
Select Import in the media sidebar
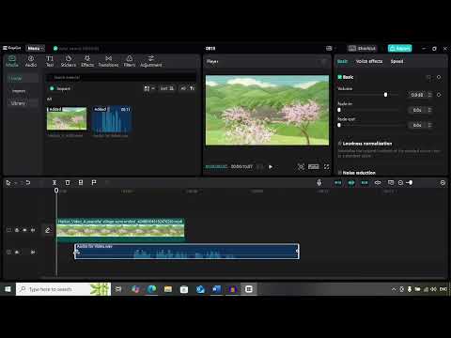tap(19, 91)
